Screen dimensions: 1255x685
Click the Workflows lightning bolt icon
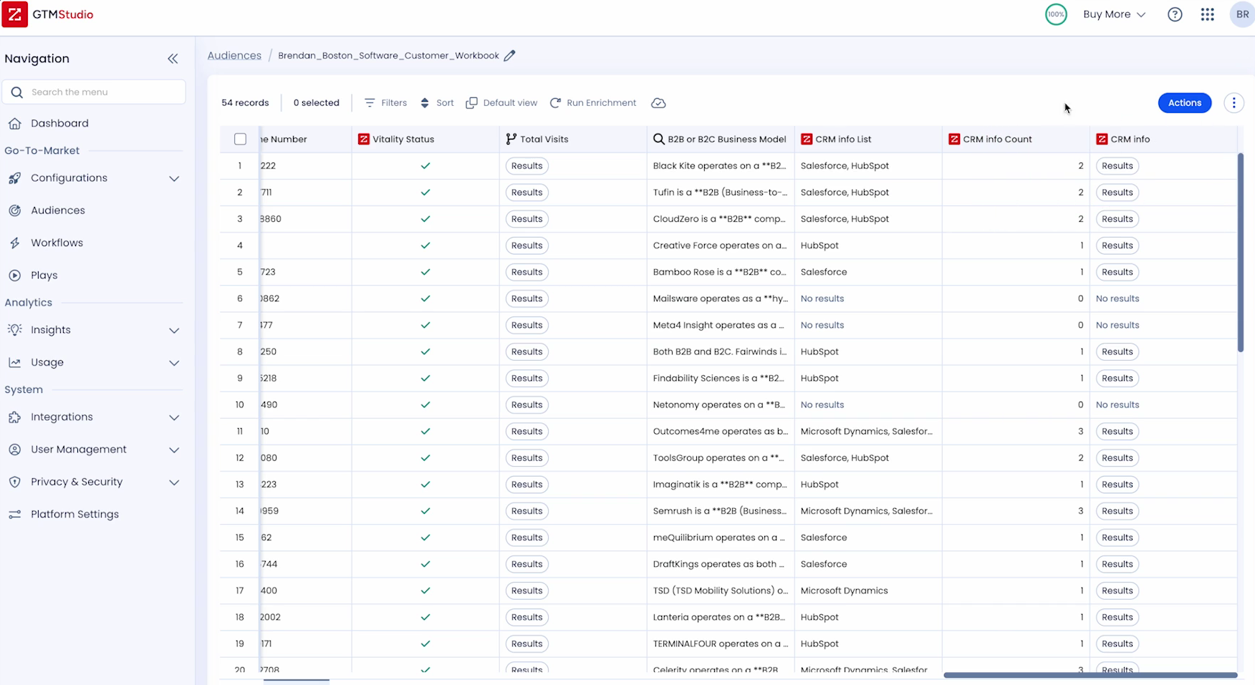pyautogui.click(x=14, y=243)
